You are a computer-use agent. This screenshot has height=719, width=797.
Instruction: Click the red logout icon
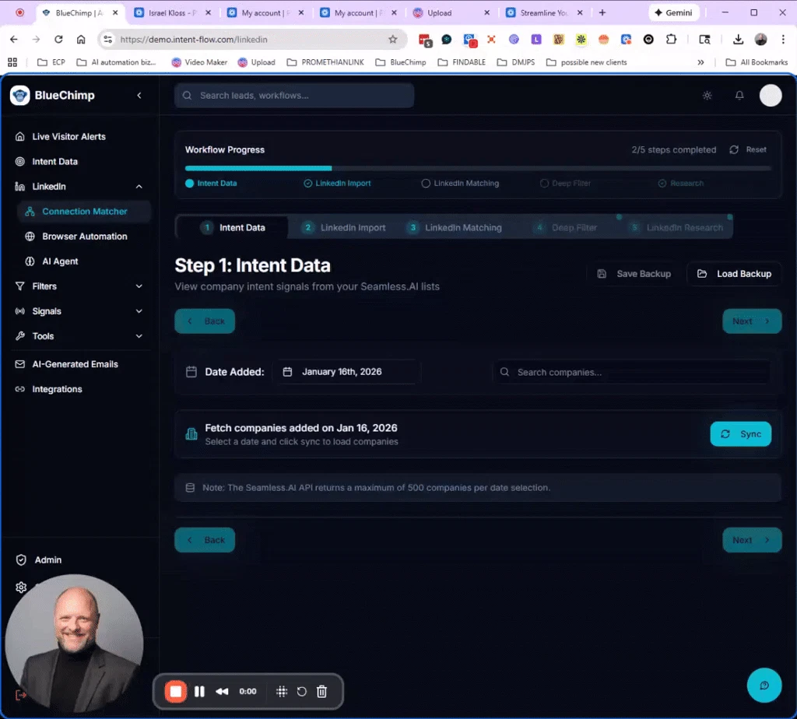pos(20,695)
